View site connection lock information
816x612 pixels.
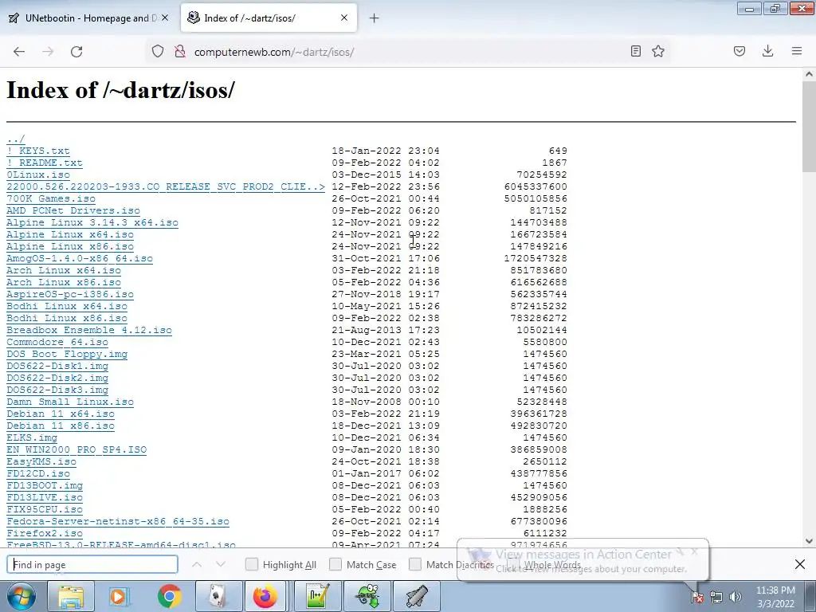click(x=180, y=52)
